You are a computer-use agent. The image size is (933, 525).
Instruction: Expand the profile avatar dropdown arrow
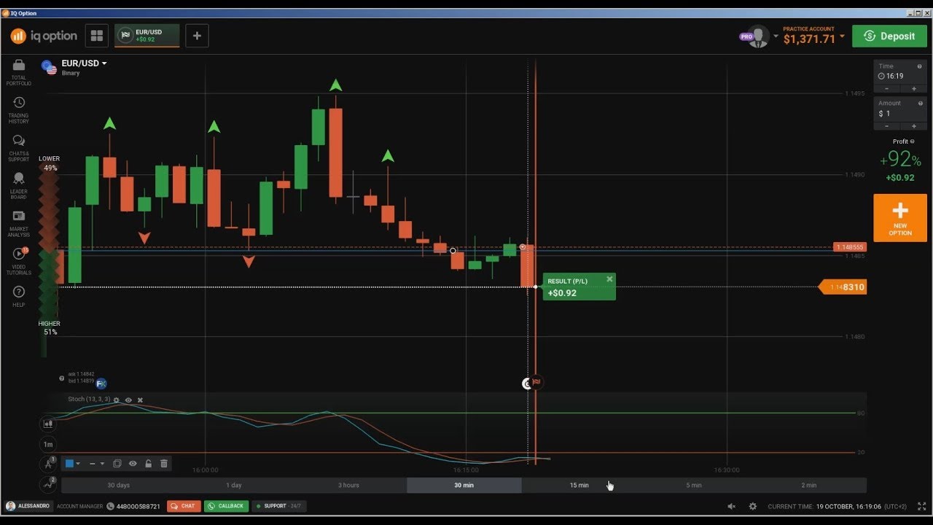tap(776, 36)
